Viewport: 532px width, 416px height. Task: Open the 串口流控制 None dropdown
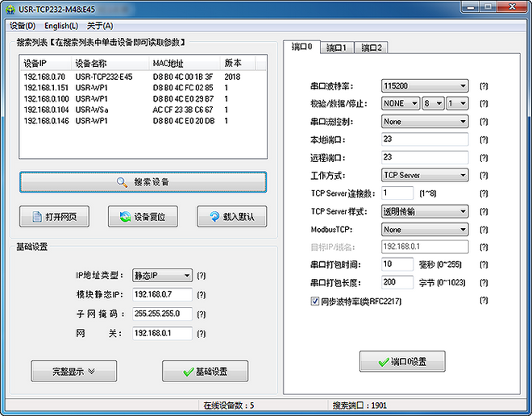tap(425, 122)
